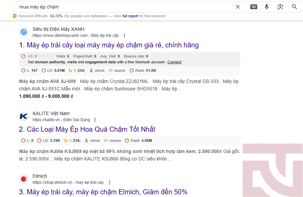The image size is (303, 197).
Task: Search by image using camera icon
Action: coord(280,7)
